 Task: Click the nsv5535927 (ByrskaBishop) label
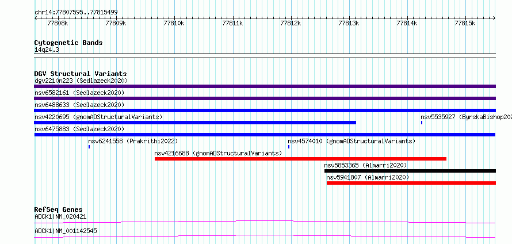[467, 117]
